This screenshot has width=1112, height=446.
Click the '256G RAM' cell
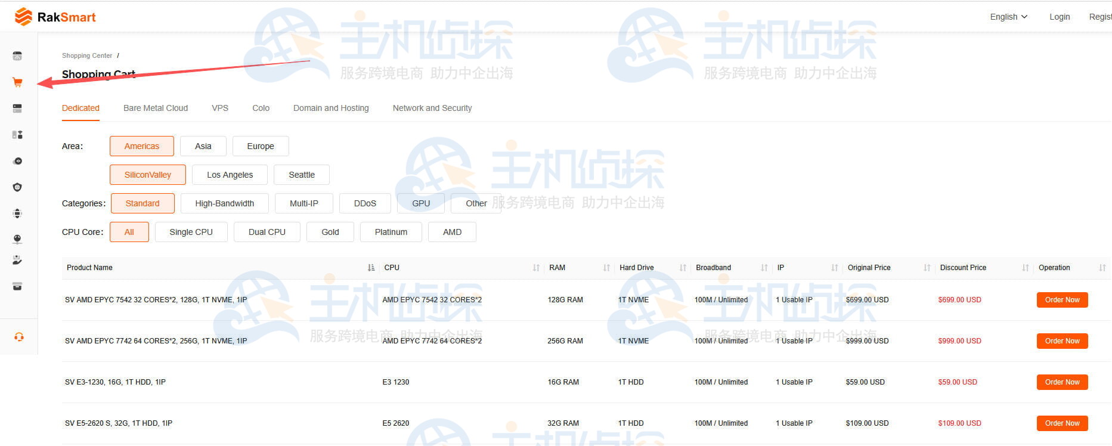pyautogui.click(x=565, y=341)
